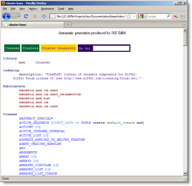Click the Go to input field
Image resolution: width=192 pixels, height=186 pixels.
click(x=111, y=48)
